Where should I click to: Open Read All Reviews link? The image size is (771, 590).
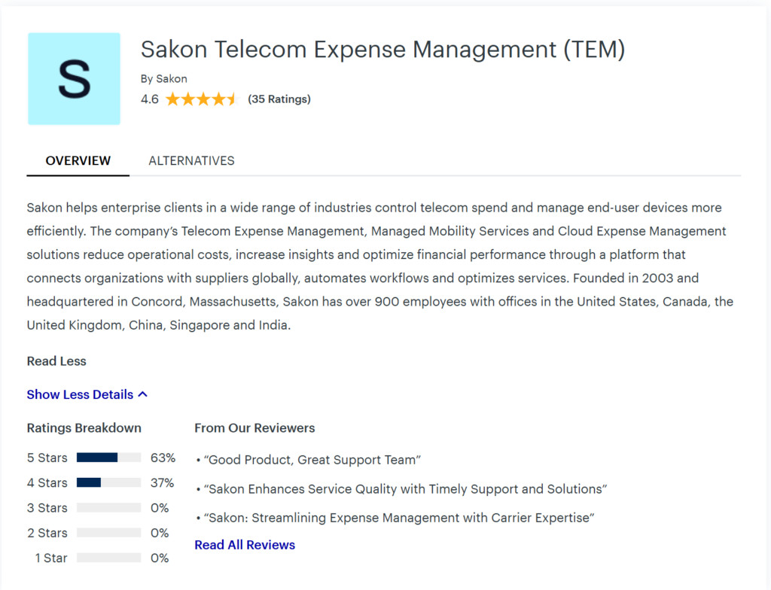tap(245, 545)
